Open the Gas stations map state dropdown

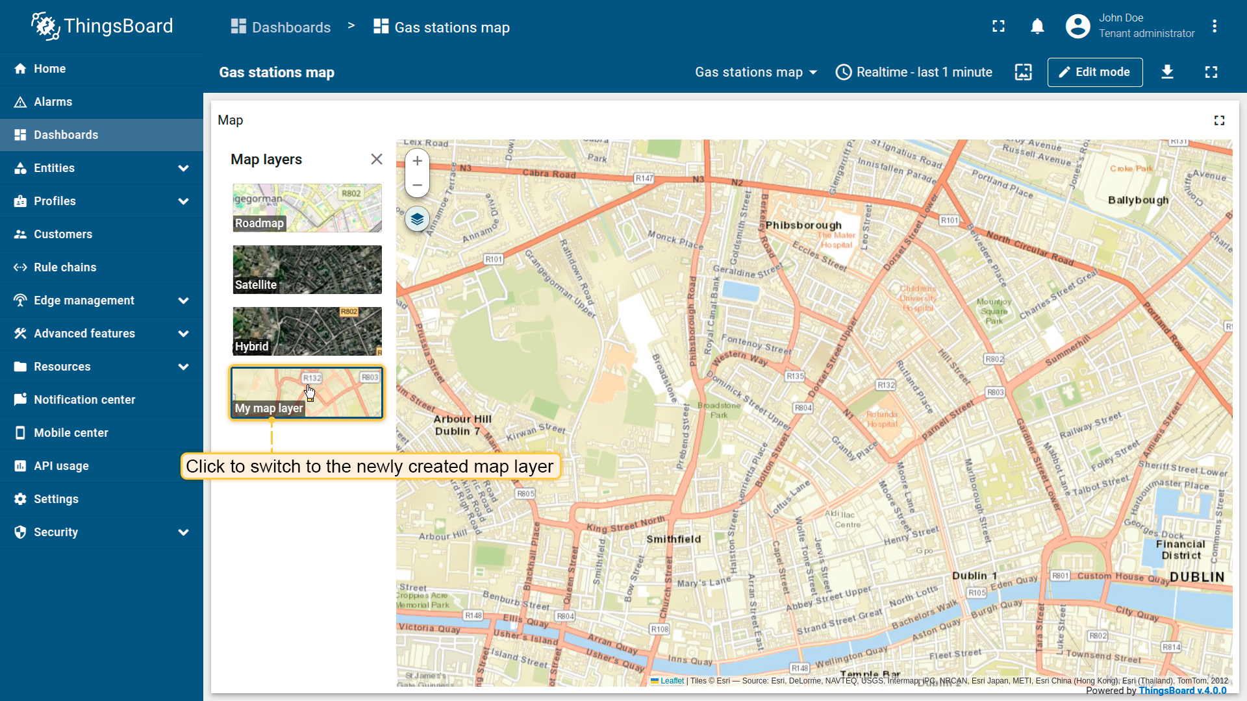755,72
